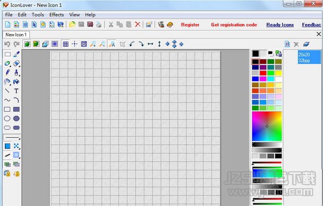
Task: Open the View menu
Action: click(x=74, y=15)
